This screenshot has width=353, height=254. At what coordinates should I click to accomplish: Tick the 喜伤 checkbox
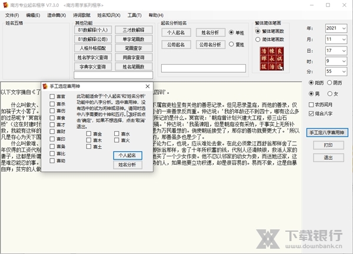click(52, 111)
